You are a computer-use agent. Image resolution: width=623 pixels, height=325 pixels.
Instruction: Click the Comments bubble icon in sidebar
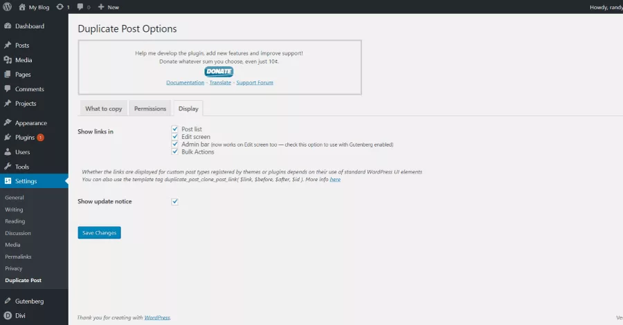coord(8,89)
